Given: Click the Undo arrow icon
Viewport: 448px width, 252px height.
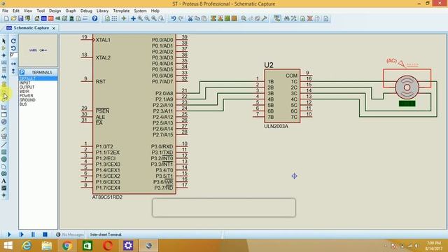Looking at the screenshot, I should 174,19.
